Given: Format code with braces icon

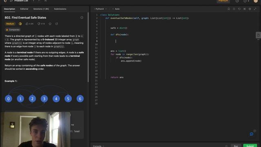Looking at the screenshot, I should click(x=234, y=9).
